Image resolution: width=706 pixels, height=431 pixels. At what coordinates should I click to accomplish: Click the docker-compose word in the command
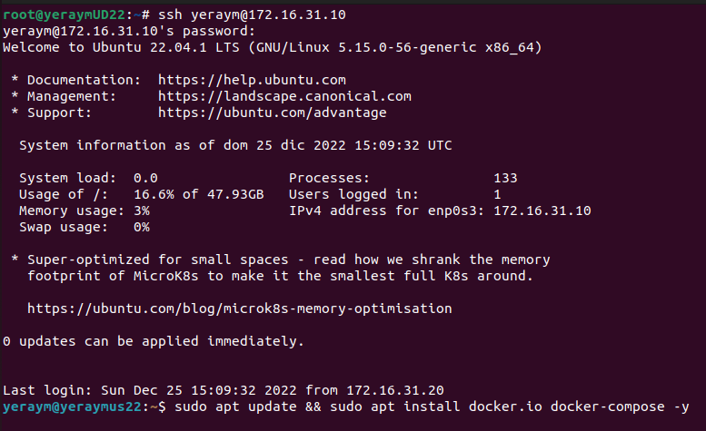click(x=607, y=407)
